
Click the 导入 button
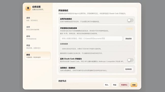[x=107, y=85]
